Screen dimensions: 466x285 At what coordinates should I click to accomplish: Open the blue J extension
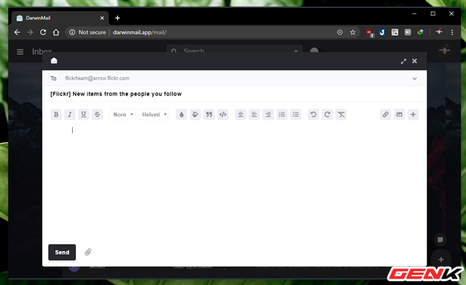[382, 32]
